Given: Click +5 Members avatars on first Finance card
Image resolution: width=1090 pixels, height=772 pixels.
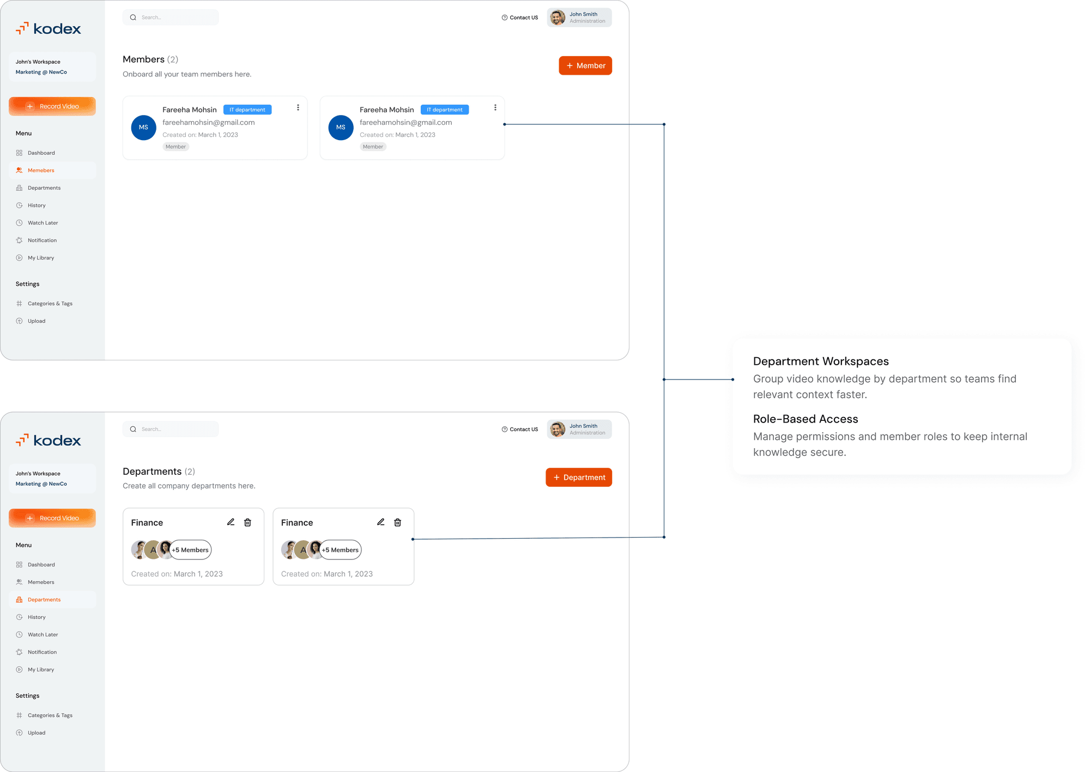Looking at the screenshot, I should tap(171, 550).
